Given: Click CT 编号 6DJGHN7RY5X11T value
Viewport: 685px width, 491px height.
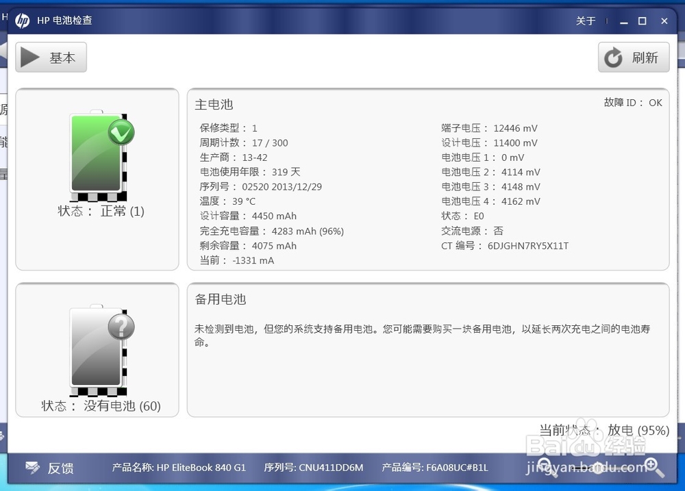Looking at the screenshot, I should pos(528,246).
